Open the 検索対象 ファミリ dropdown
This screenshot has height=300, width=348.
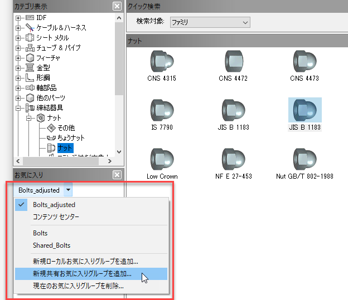(x=210, y=22)
